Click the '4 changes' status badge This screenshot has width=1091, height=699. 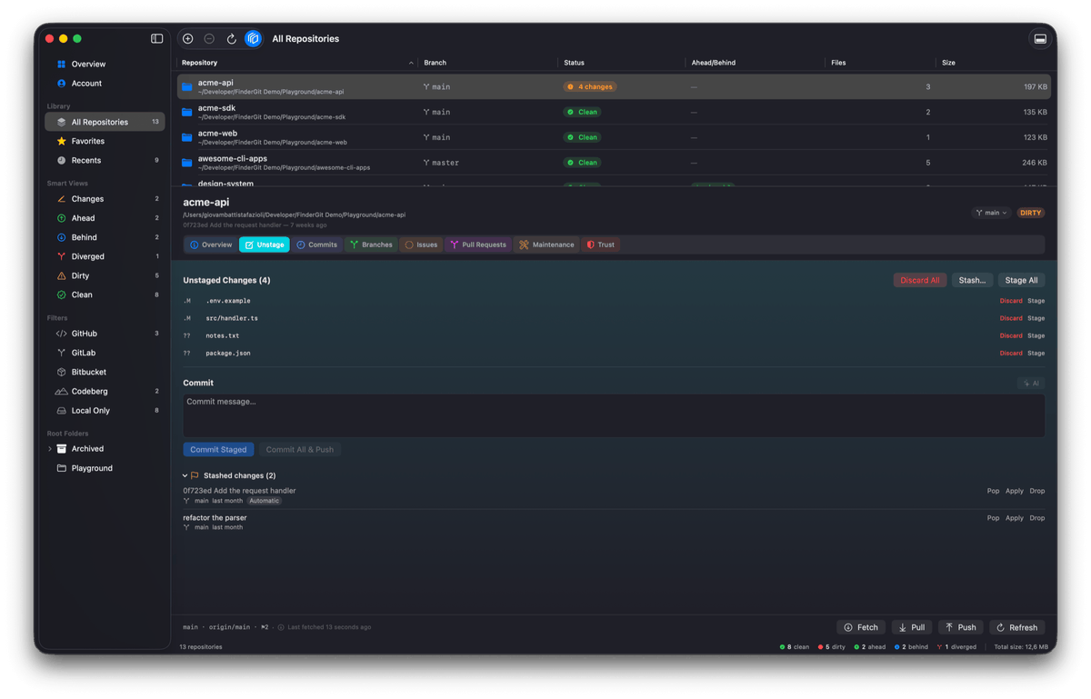(x=589, y=87)
